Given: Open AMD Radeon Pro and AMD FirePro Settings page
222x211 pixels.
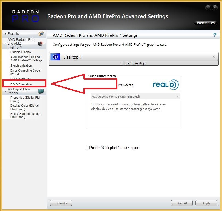Looking at the screenshot, I should point(26,59).
